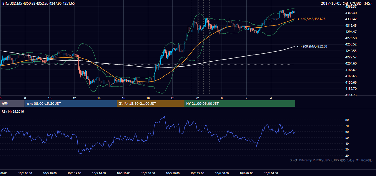Click the 10/5 12:00 bottom time label
This screenshot has height=176, width=376.
tap(74, 173)
